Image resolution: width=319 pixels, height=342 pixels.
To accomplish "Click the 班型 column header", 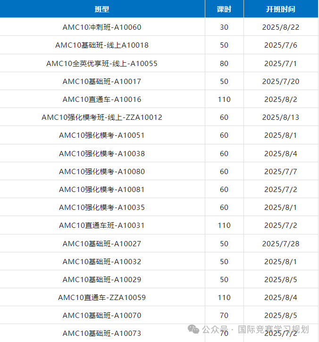I will [x=102, y=9].
